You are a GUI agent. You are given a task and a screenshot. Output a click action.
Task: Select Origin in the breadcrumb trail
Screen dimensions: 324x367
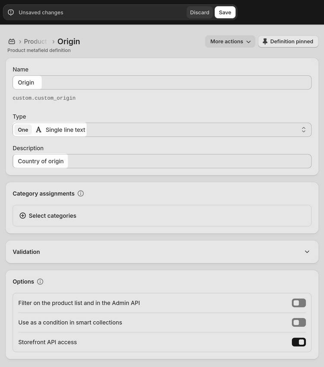coord(69,41)
